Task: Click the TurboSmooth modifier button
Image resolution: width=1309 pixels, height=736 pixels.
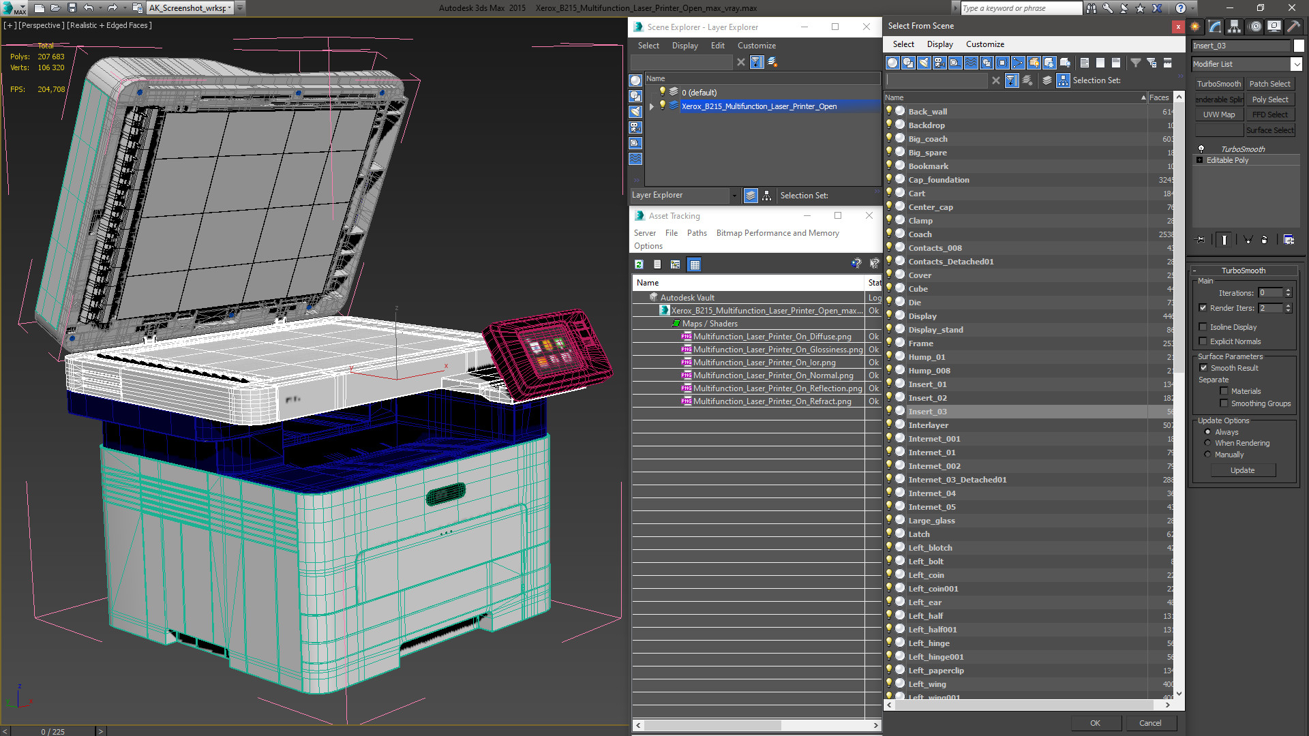Action: tap(1219, 84)
